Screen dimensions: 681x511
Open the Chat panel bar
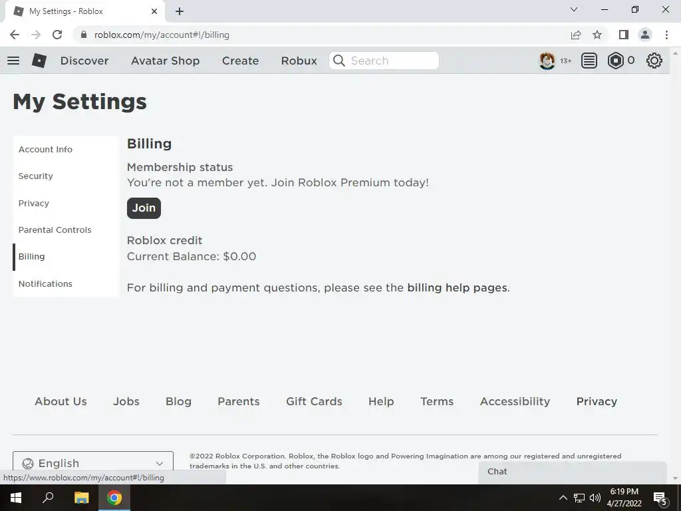[x=573, y=472]
